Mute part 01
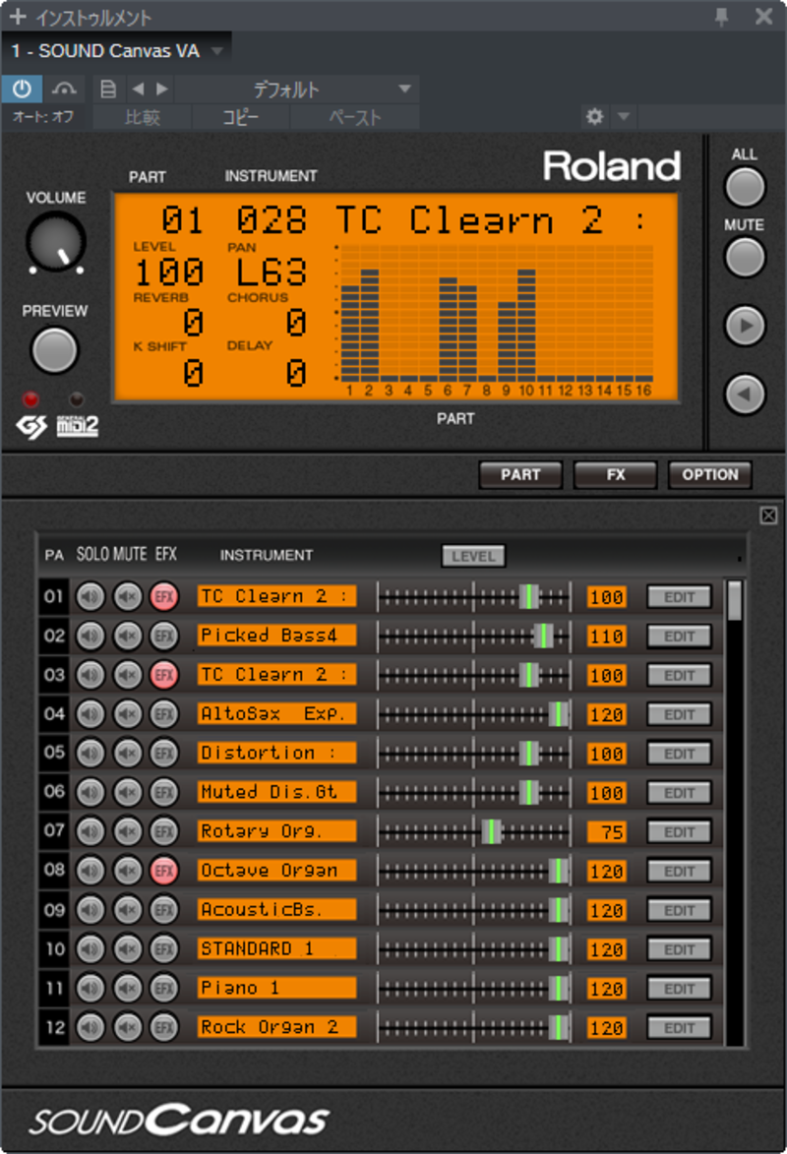 [x=127, y=596]
